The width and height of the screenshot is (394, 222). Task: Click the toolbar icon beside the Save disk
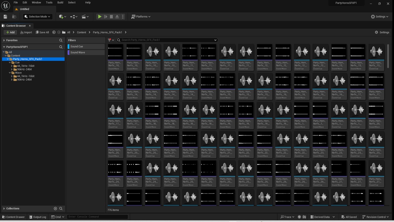[x=14, y=17]
